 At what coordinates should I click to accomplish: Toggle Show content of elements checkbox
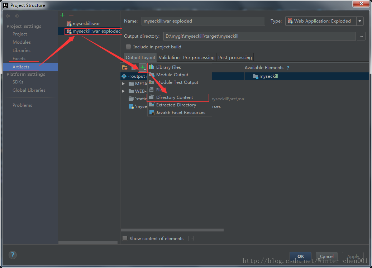tap(125, 238)
